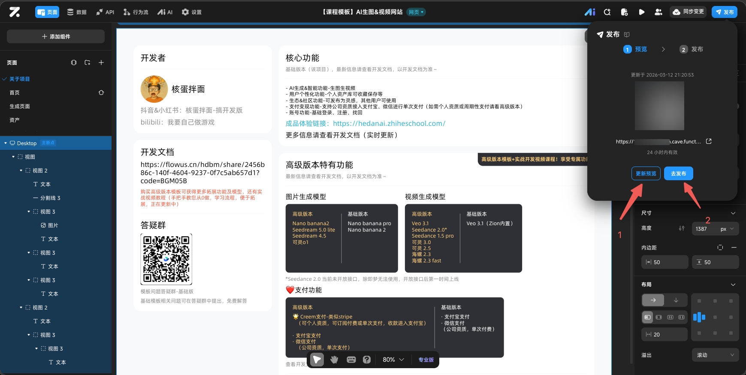Toggle individual padding sides icon

tap(720, 247)
